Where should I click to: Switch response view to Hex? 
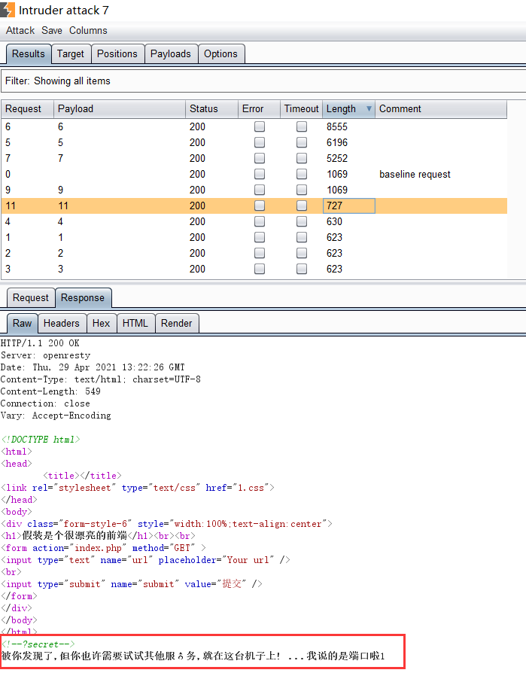pos(101,323)
